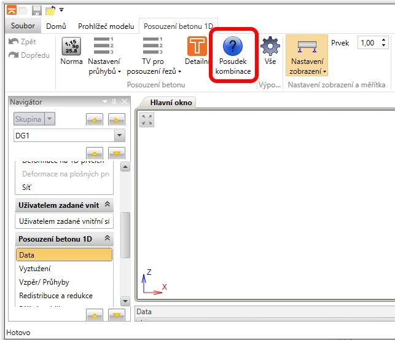Screen dimensions: 395x340
Task: Switch to the Domů ribbon tab
Action: pos(56,26)
